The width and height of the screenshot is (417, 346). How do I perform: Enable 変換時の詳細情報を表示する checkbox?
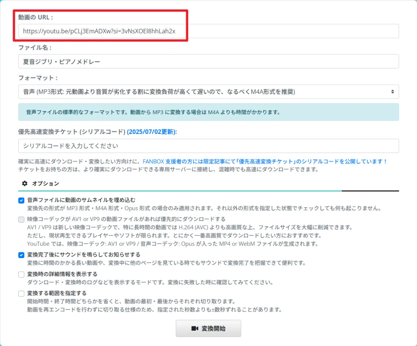pyautogui.click(x=21, y=274)
